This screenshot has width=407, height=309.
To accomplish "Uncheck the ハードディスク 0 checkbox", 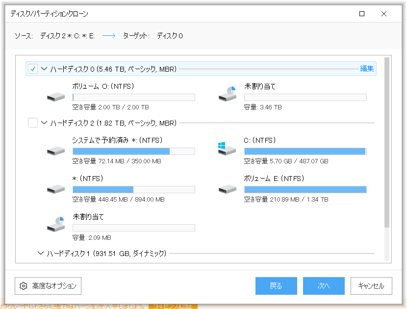I will [33, 69].
